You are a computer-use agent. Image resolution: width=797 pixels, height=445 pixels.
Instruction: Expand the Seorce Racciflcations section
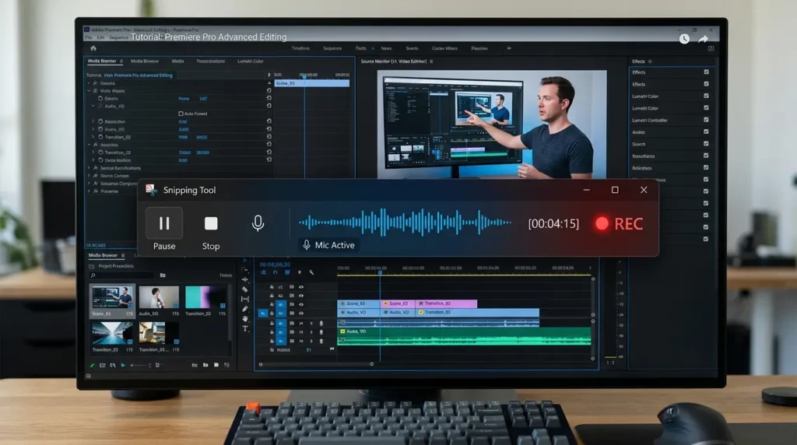[89, 167]
